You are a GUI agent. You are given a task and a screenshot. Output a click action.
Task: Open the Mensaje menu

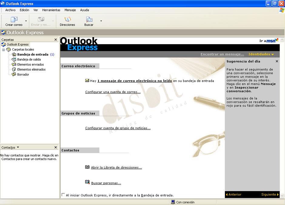[70, 10]
